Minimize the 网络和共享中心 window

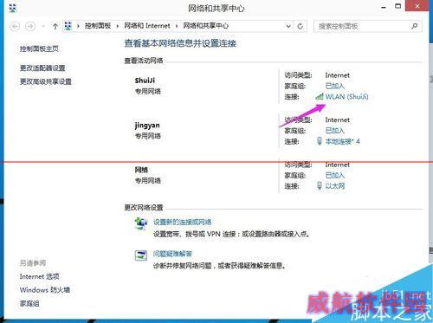click(x=384, y=7)
